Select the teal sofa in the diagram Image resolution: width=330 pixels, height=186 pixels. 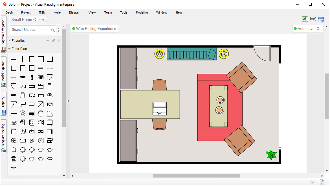[192, 54]
